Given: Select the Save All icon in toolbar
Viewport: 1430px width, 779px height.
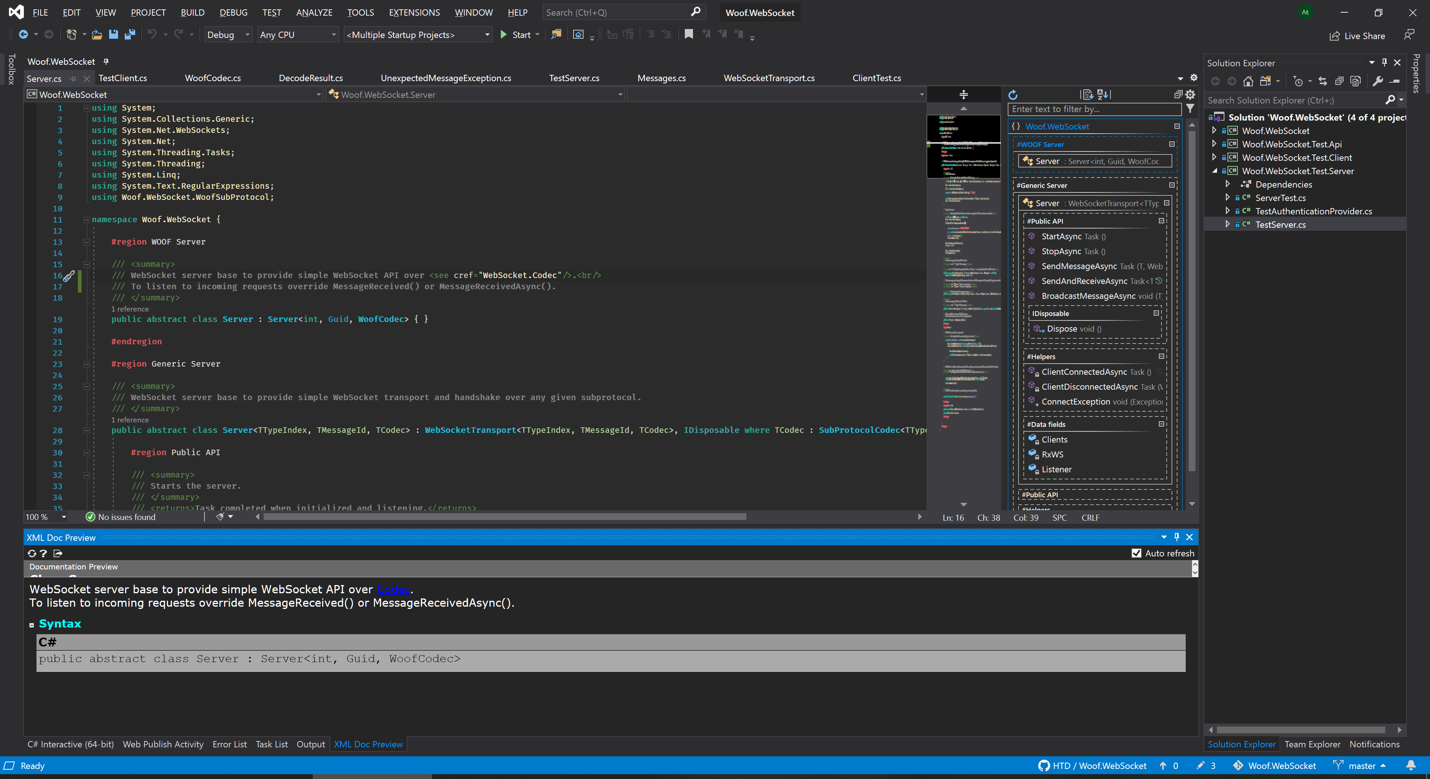Looking at the screenshot, I should (x=130, y=34).
